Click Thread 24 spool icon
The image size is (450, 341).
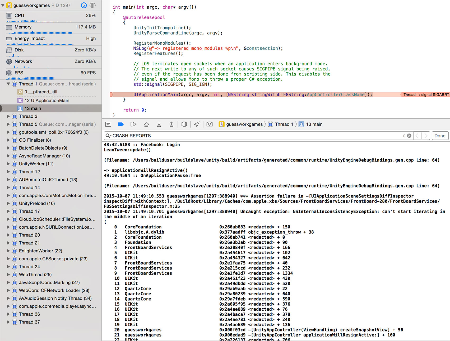tap(15, 267)
